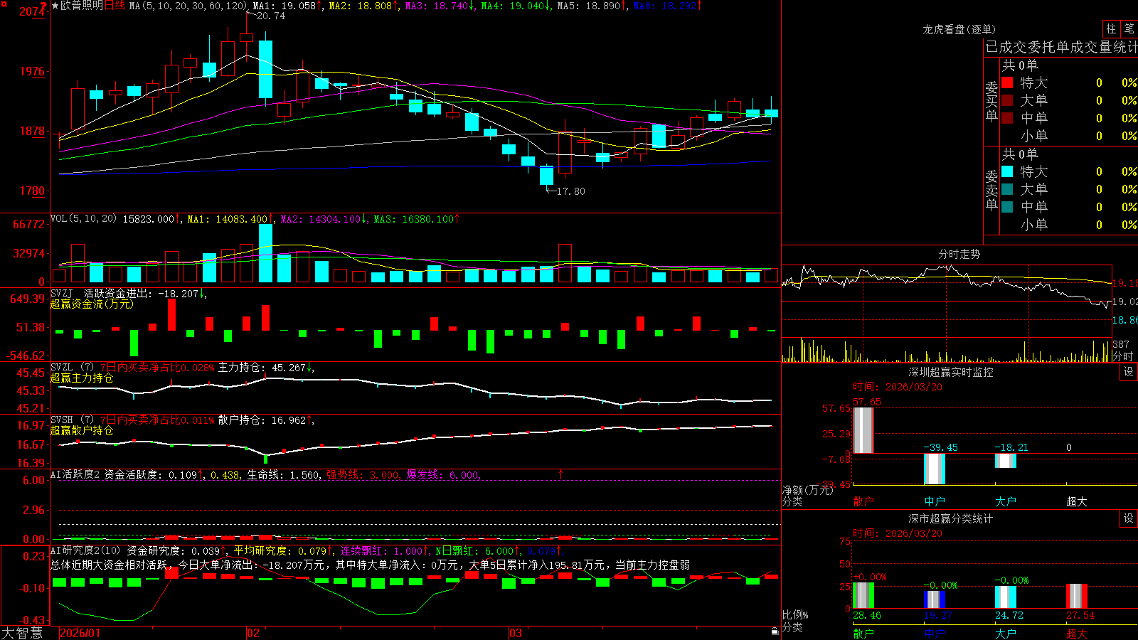Open 设 settings for 深市超赢分类统计
This screenshot has width=1138, height=640.
pyautogui.click(x=1129, y=518)
